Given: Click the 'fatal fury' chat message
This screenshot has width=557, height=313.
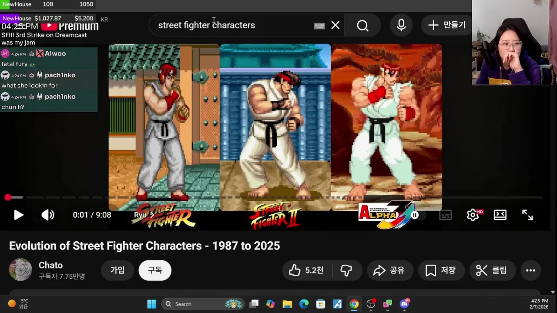Looking at the screenshot, I should coord(14,64).
